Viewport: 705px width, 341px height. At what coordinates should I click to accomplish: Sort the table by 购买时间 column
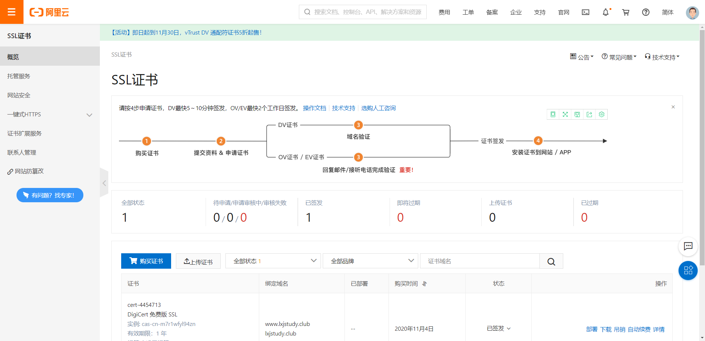point(424,284)
